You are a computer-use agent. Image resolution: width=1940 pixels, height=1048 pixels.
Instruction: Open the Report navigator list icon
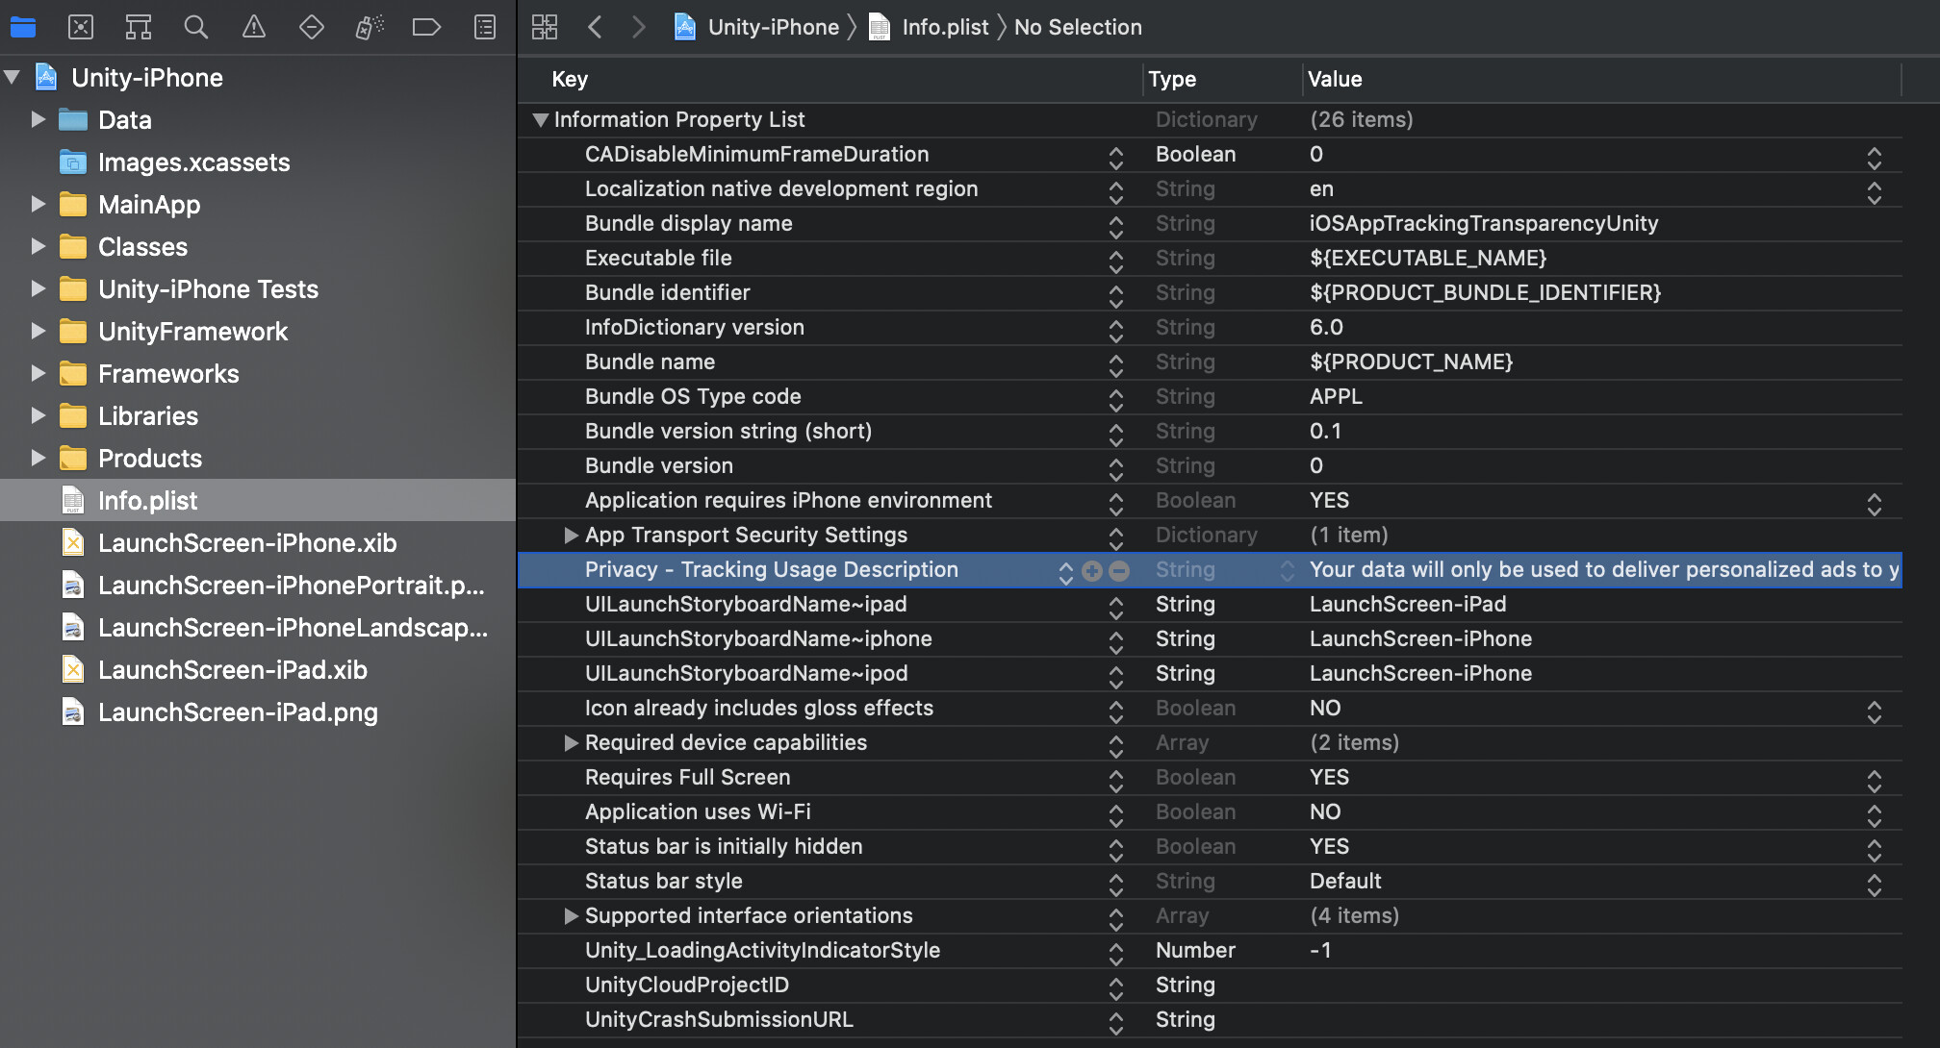(484, 27)
